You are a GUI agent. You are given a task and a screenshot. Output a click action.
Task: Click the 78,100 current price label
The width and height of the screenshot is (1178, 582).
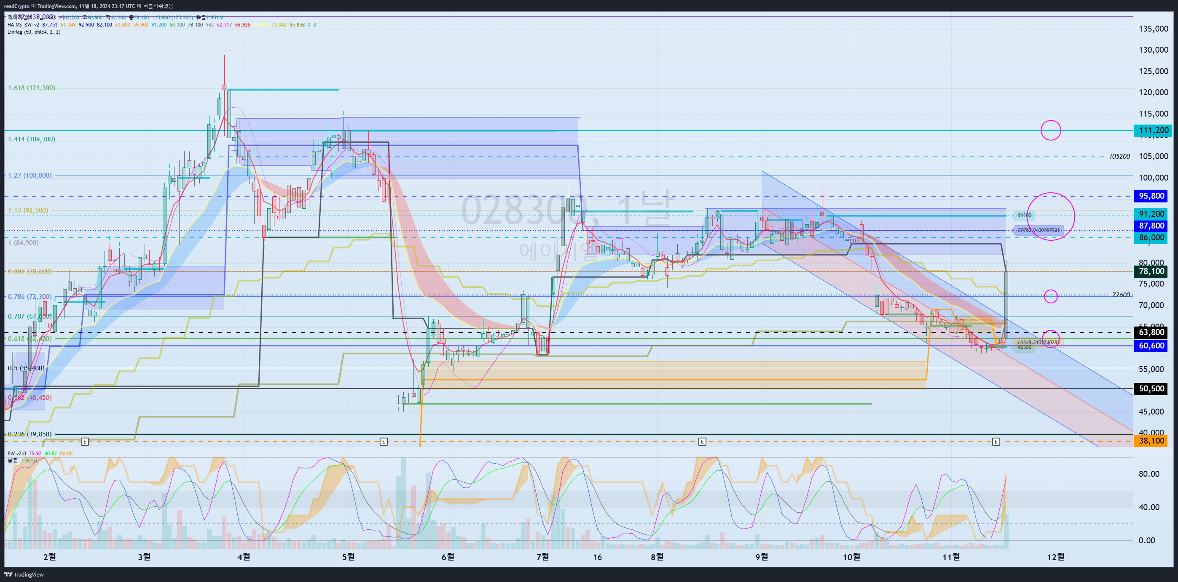(x=1151, y=271)
